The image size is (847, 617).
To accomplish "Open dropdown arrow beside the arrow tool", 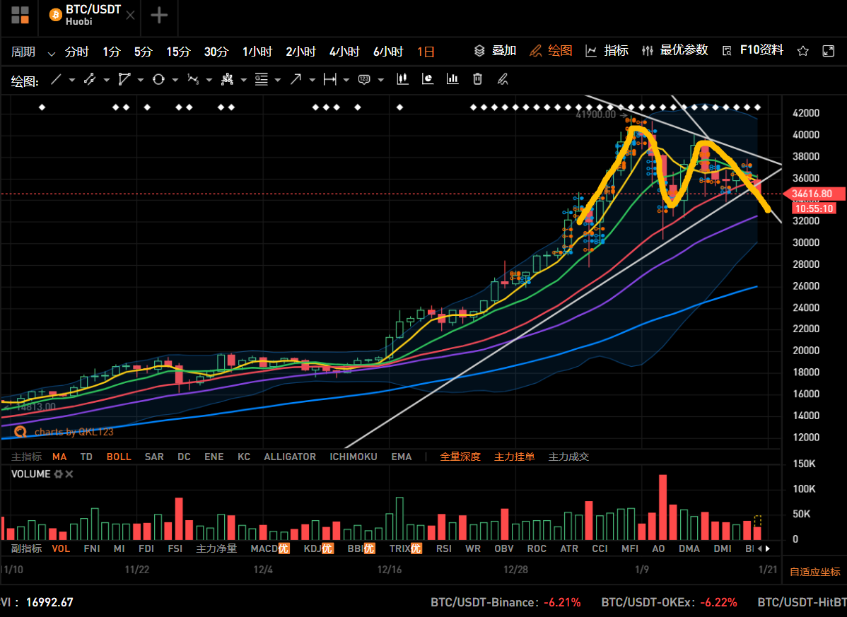I will click(311, 81).
